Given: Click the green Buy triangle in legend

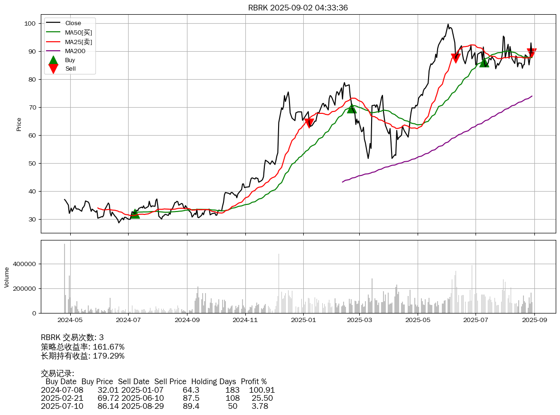Looking at the screenshot, I should point(53,60).
